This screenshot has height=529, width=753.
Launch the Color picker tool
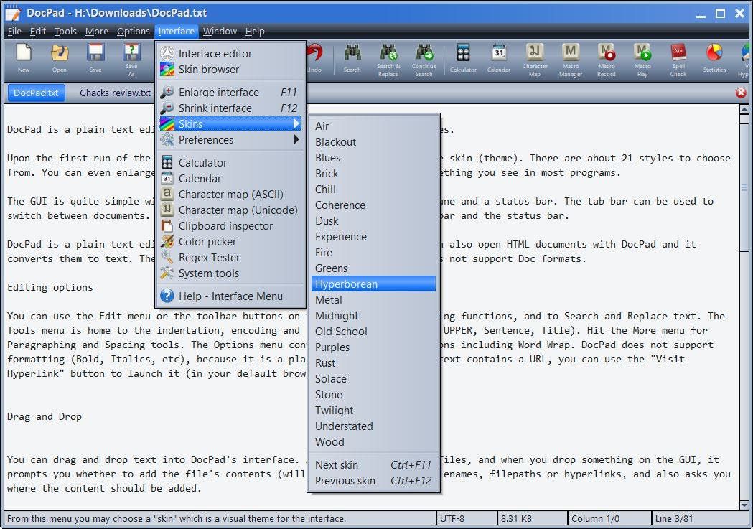pyautogui.click(x=230, y=242)
